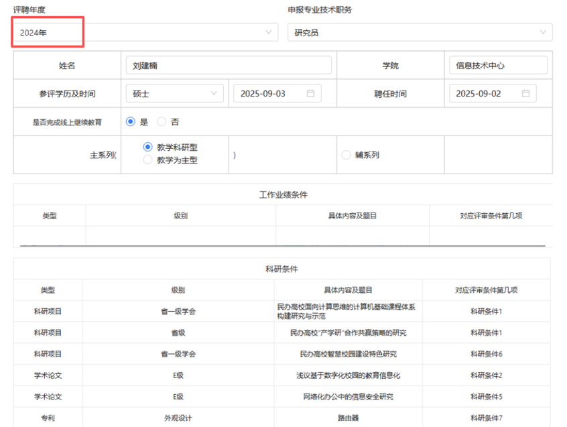Open calendar icon in 参评学历及时间 date field
This screenshot has height=427, width=567.
[x=310, y=94]
